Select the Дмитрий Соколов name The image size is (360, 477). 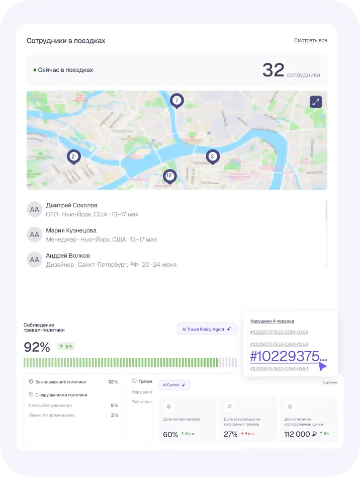pos(71,205)
